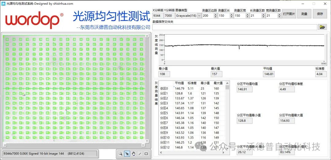Browse for data save folder
The image size is (331, 160).
click(x=322, y=27)
